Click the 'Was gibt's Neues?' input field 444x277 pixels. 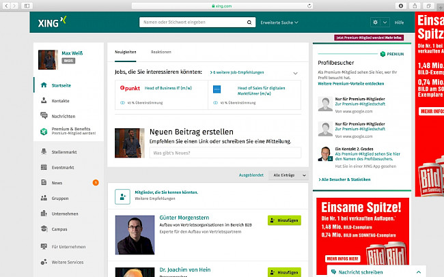click(x=224, y=153)
